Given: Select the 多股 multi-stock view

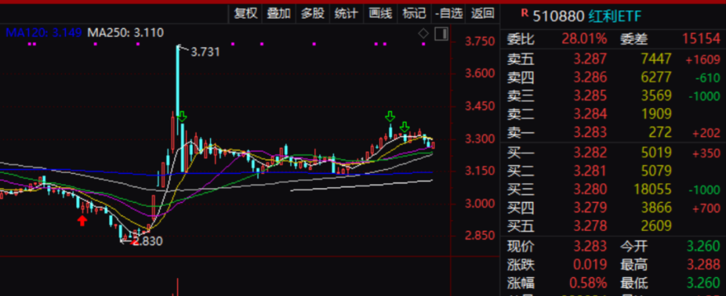Looking at the screenshot, I should [313, 13].
